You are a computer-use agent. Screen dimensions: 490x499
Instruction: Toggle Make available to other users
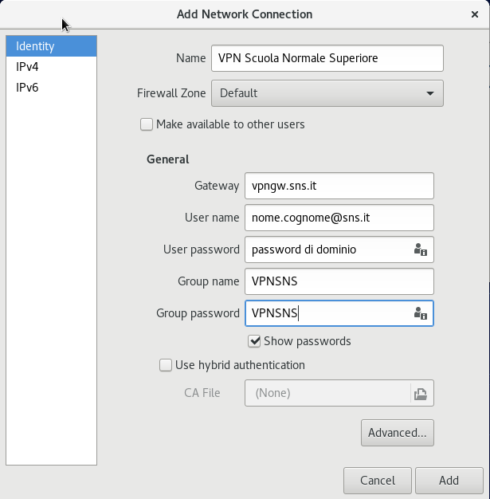(x=147, y=124)
